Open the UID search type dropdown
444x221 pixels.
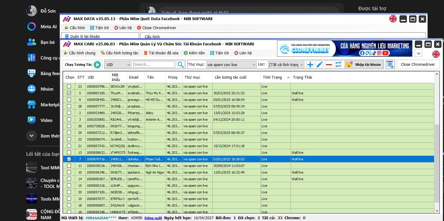pos(118,65)
